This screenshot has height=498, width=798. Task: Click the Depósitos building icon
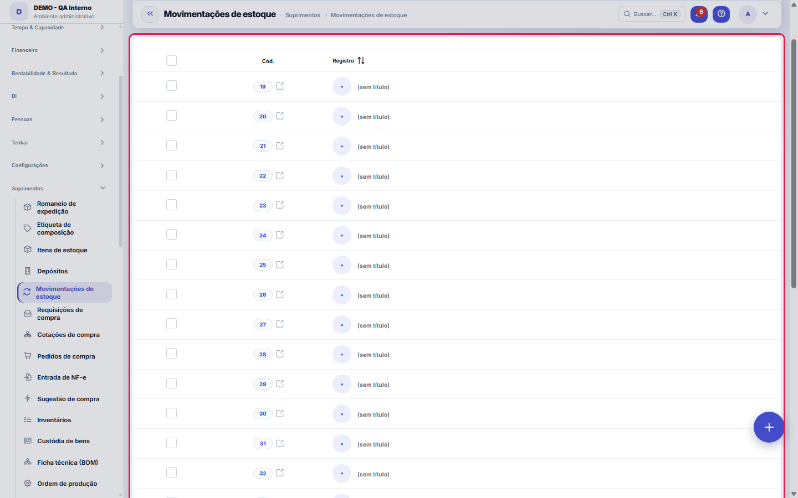pos(27,271)
